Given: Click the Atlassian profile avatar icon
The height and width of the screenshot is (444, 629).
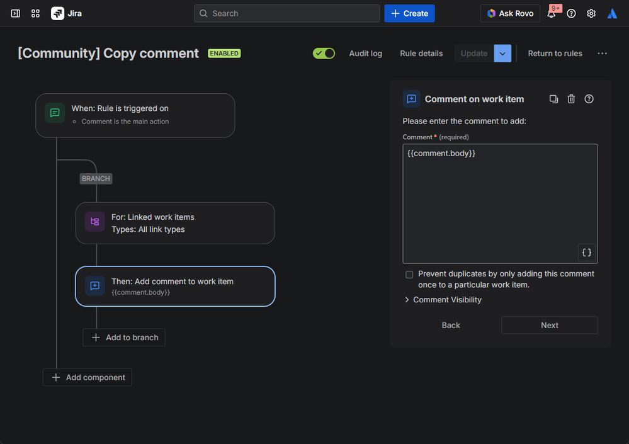Looking at the screenshot, I should 612,13.
